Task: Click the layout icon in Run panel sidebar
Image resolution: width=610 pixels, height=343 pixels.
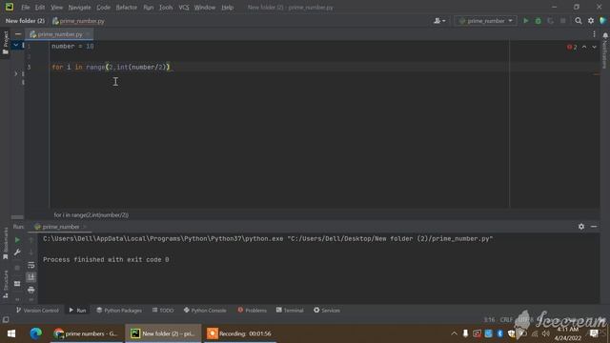Action: click(17, 284)
